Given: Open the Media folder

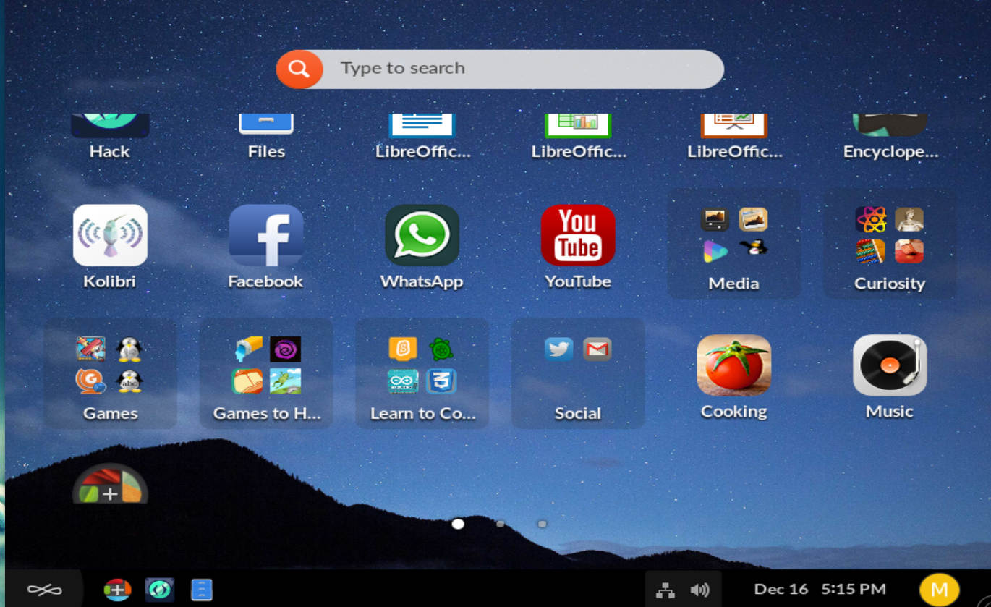Looking at the screenshot, I should [x=733, y=243].
